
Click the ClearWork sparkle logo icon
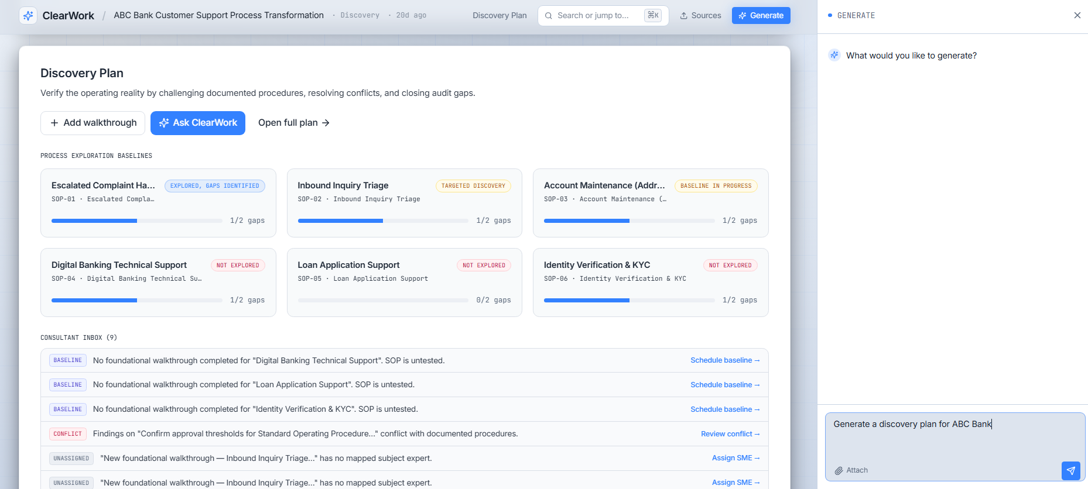point(28,15)
